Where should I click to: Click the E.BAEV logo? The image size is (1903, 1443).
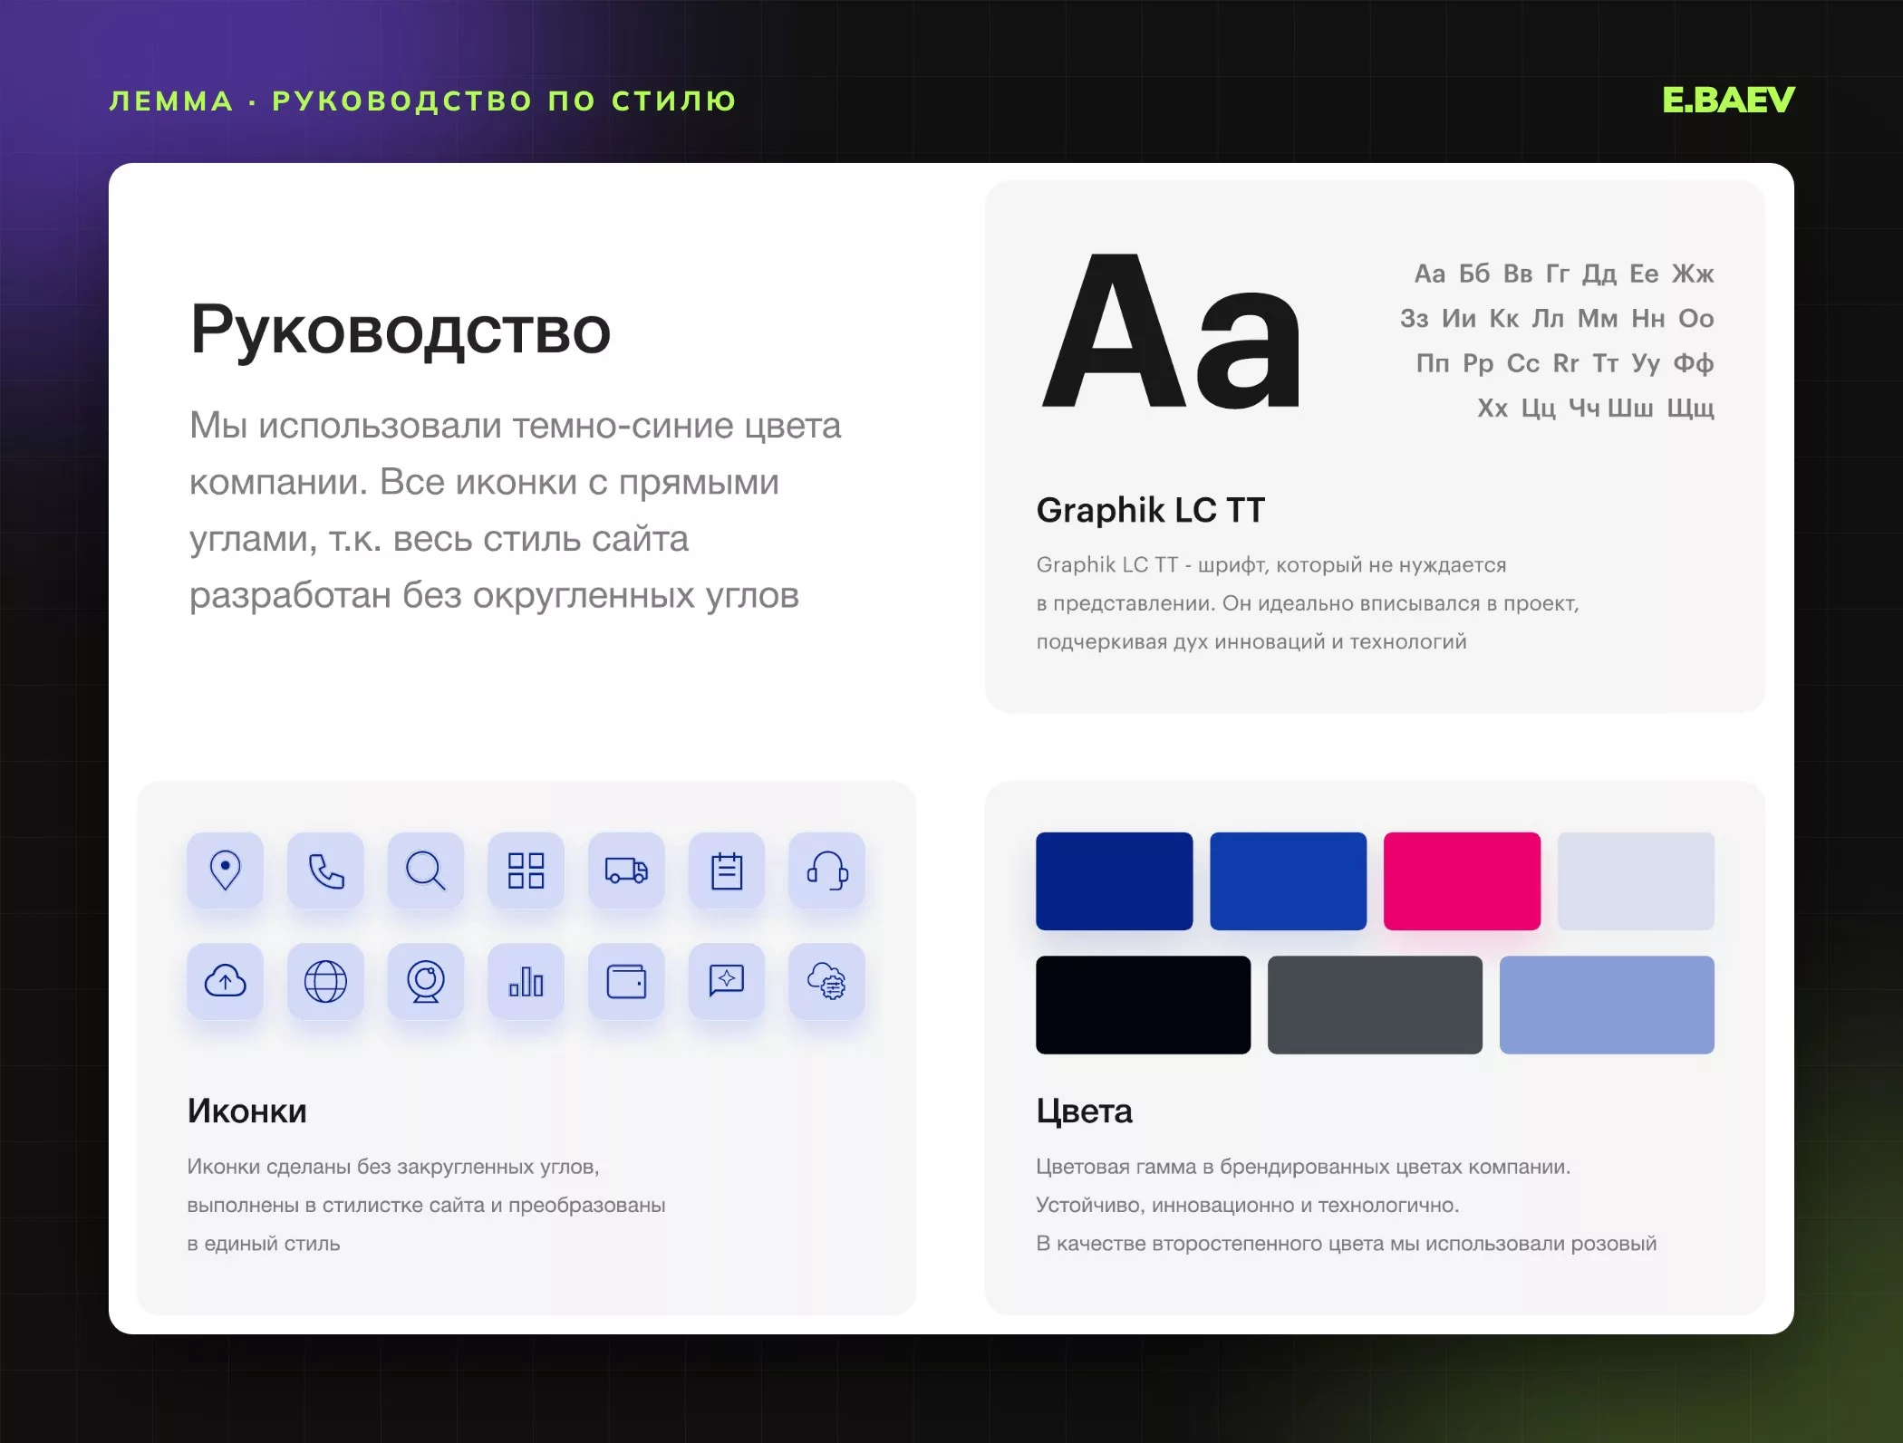tap(1728, 100)
